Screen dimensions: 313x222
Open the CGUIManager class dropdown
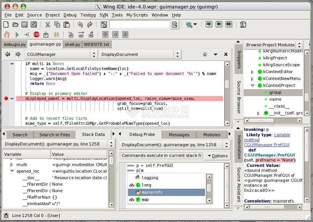(61, 54)
